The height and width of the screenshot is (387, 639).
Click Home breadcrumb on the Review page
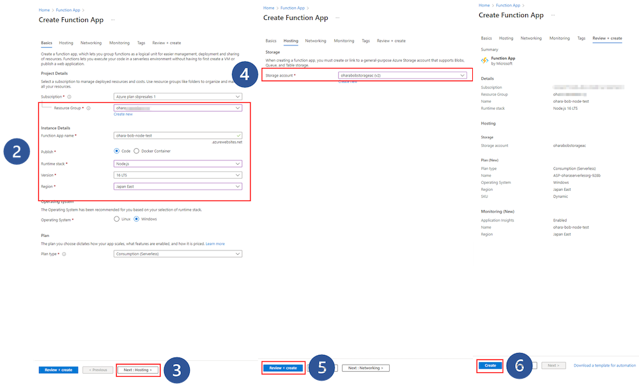tap(484, 5)
